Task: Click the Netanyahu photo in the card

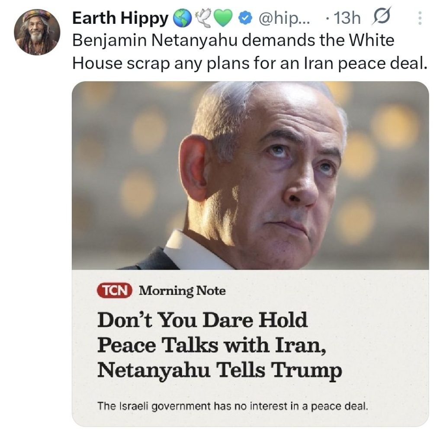Action: [260, 177]
